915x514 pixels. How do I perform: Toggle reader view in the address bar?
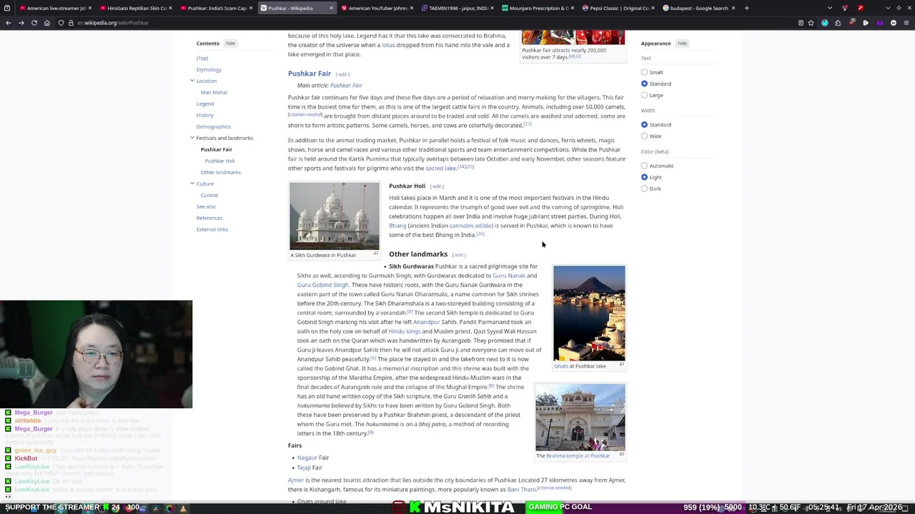(x=801, y=23)
